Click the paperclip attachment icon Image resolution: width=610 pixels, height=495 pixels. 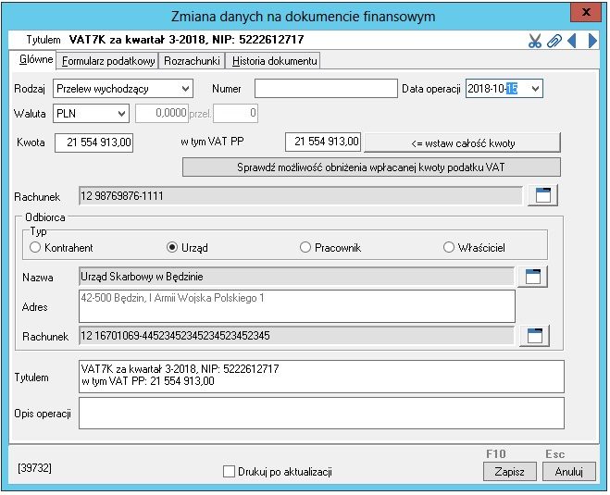(x=554, y=41)
